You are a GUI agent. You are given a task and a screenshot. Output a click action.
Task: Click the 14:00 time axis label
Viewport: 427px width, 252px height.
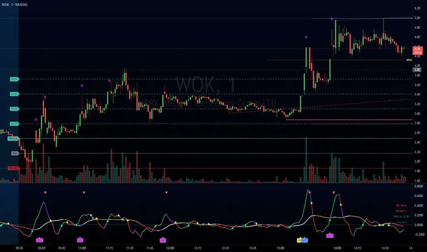tap(337, 248)
